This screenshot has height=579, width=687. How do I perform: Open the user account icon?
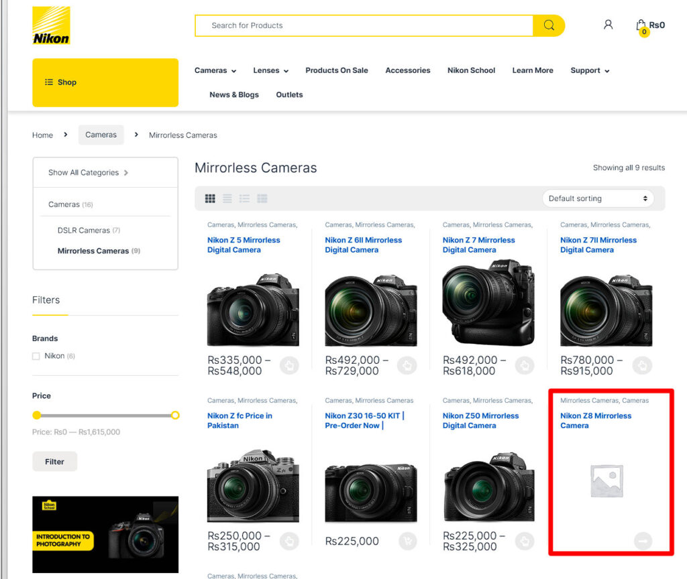point(608,25)
